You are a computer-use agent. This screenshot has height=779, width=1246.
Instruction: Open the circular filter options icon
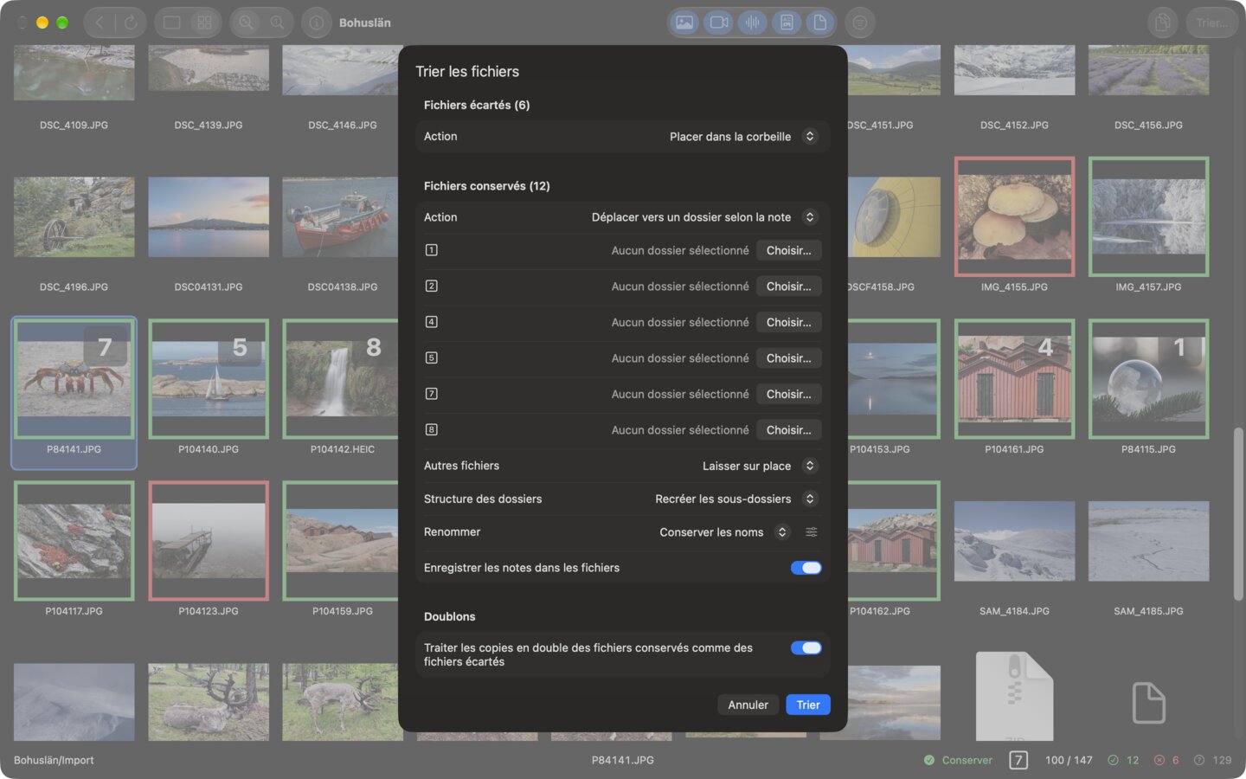[860, 23]
